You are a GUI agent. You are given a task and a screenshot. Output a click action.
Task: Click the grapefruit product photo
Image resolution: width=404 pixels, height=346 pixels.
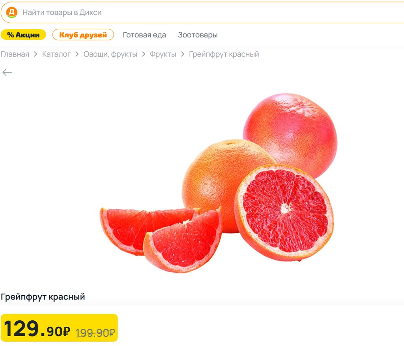(219, 183)
